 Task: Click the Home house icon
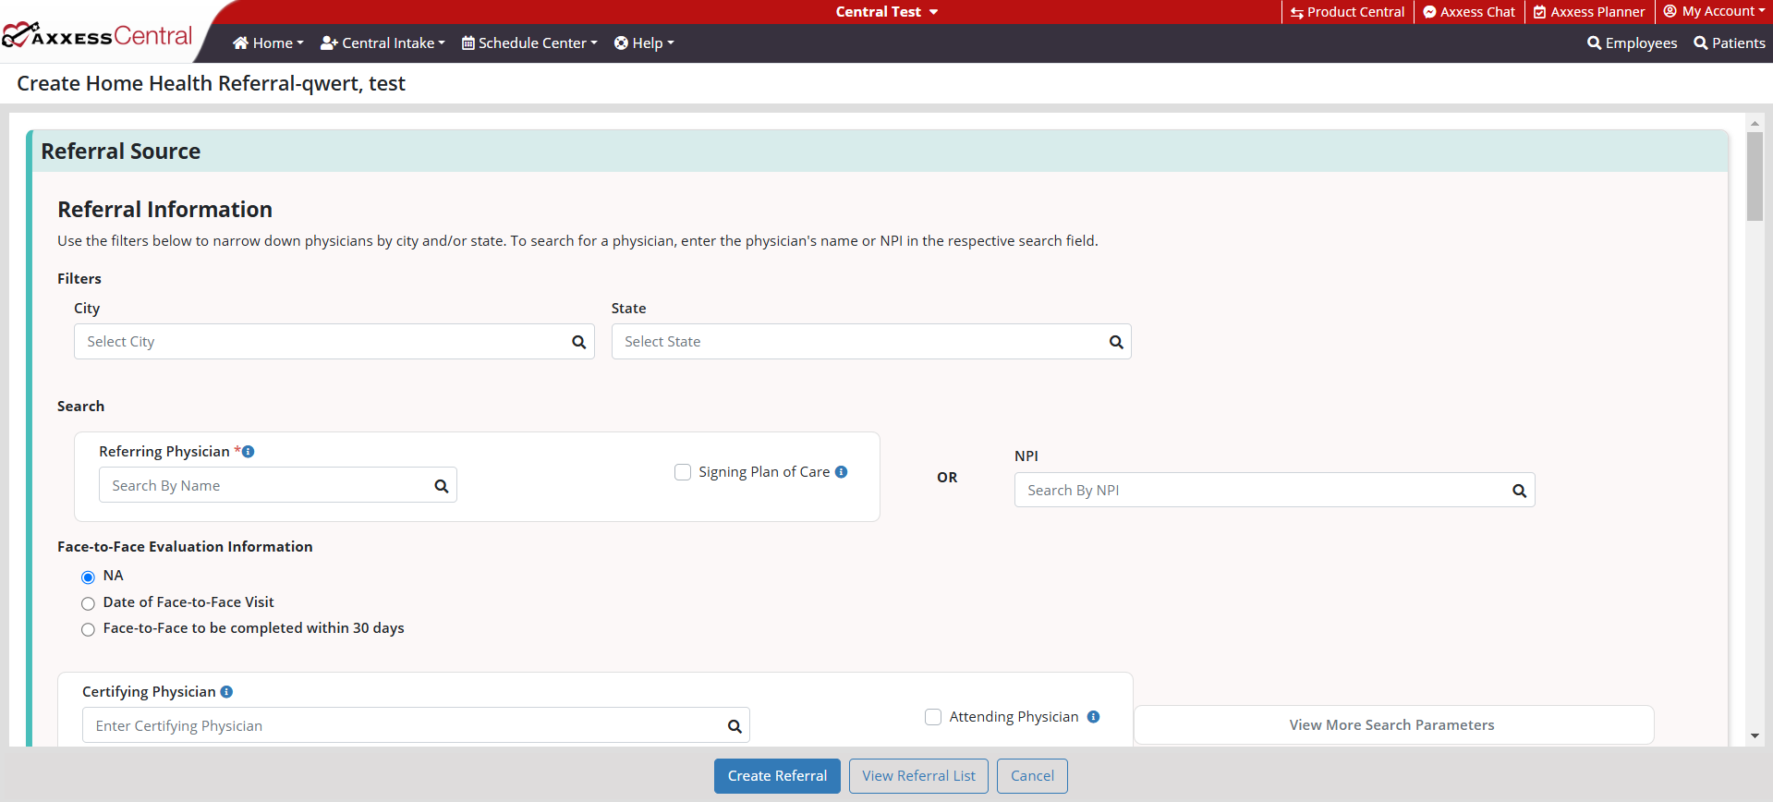point(240,43)
